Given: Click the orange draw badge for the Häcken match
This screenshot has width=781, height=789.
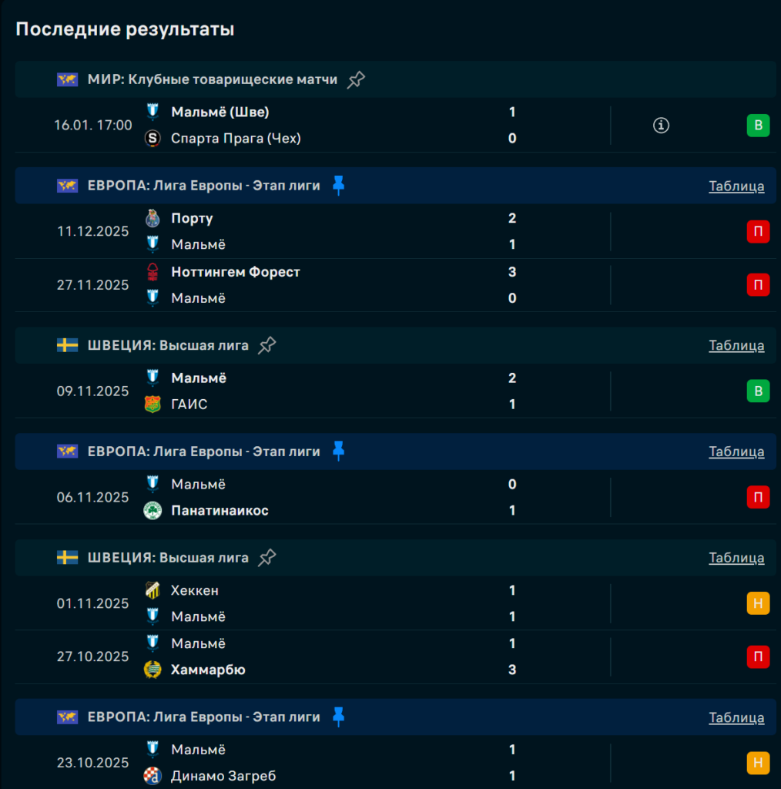Looking at the screenshot, I should coord(758,603).
